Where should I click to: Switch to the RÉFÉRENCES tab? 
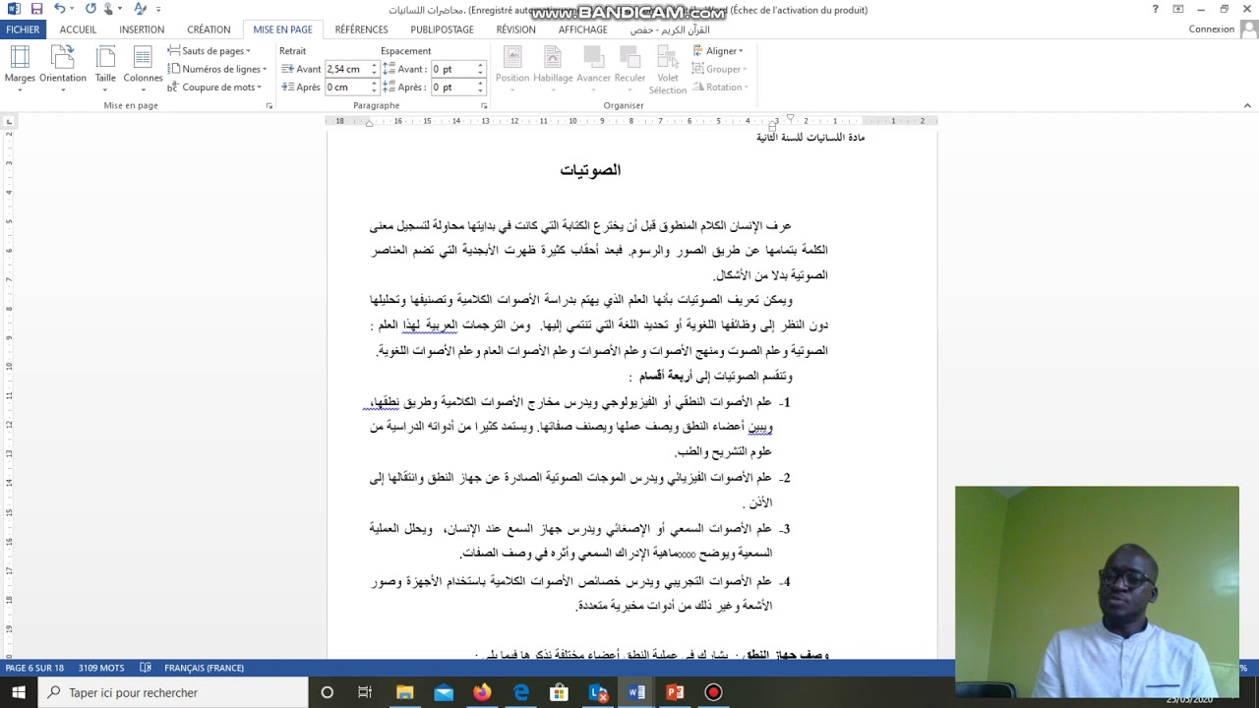click(x=361, y=29)
